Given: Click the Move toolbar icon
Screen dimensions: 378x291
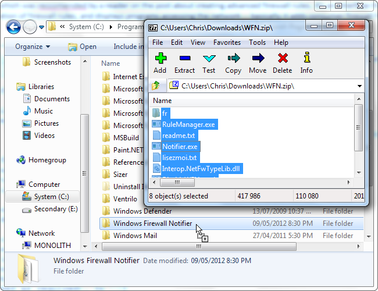Looking at the screenshot, I should pyautogui.click(x=258, y=58).
